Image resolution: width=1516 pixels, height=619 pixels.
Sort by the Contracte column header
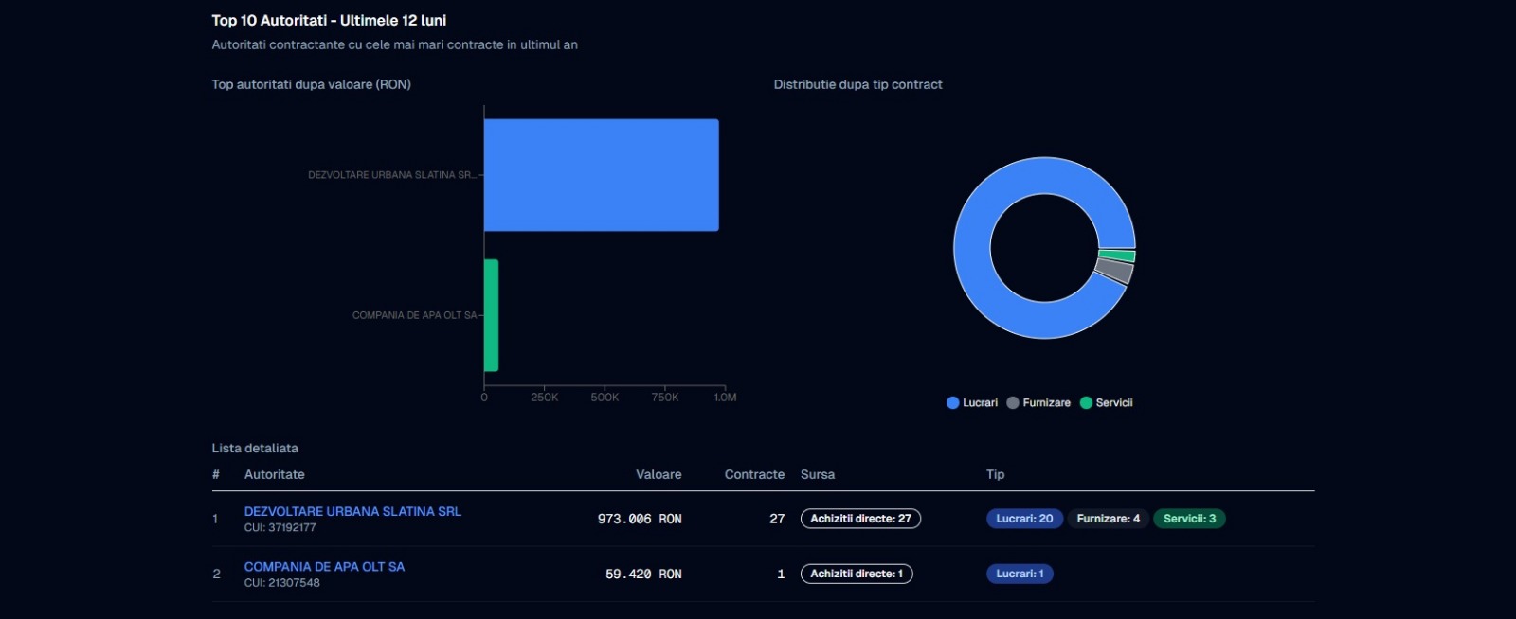[x=754, y=475]
